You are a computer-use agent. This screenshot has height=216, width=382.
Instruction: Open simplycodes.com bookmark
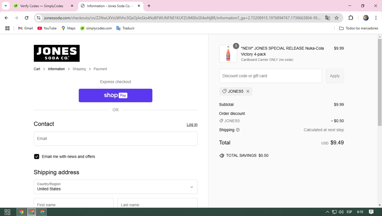[96, 28]
